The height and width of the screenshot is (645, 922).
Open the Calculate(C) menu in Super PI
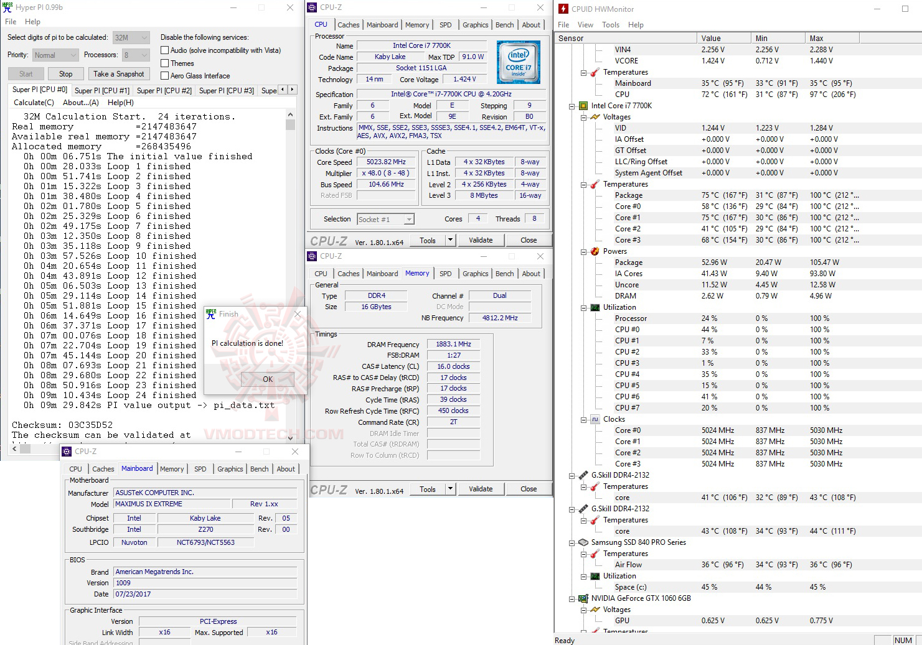point(34,103)
